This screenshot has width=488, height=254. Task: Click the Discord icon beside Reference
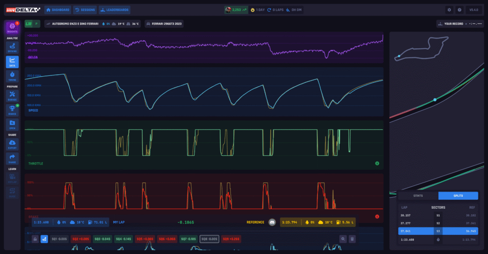point(272,222)
